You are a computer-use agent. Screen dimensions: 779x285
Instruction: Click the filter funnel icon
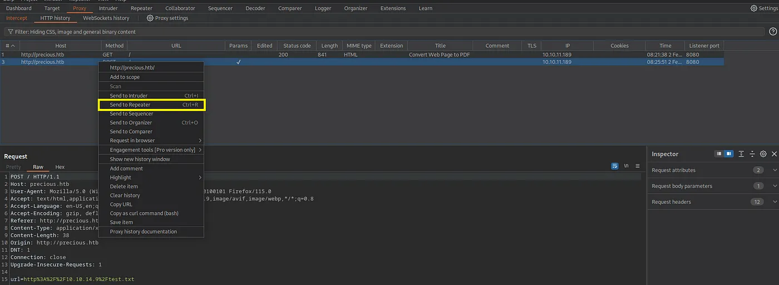pos(9,32)
